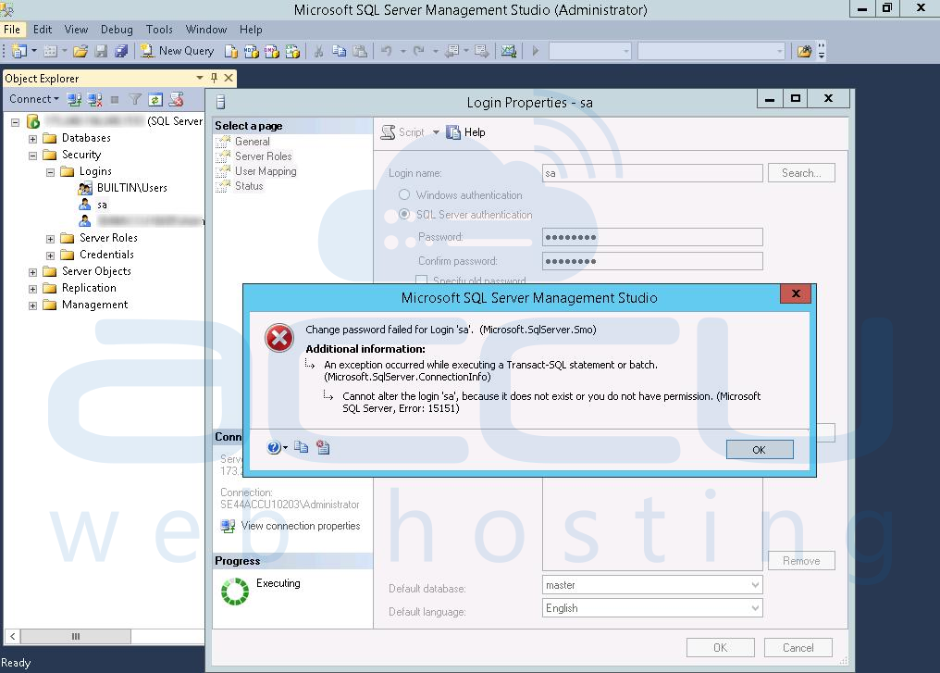
Task: Collapse the Logins folder node
Action: point(50,172)
